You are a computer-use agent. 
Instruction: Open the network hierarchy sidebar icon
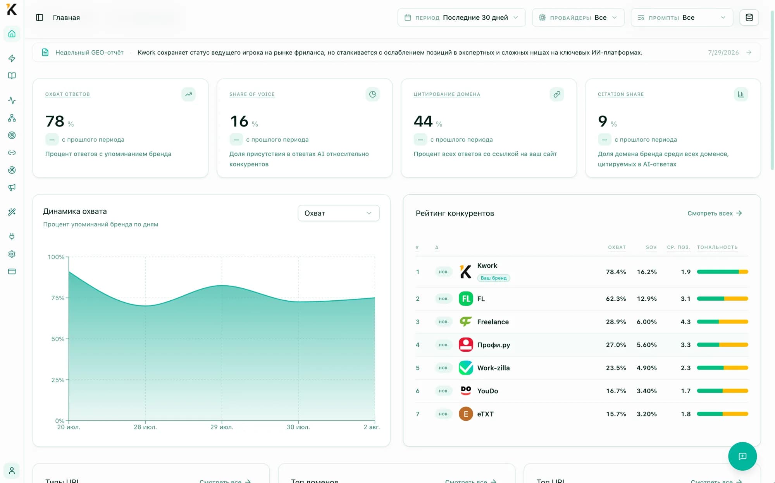click(x=12, y=118)
